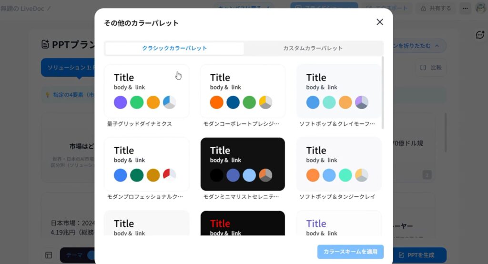Viewport: 488px width, 264px height.
Task: Click the PPTを生成 button
Action: pyautogui.click(x=417, y=255)
